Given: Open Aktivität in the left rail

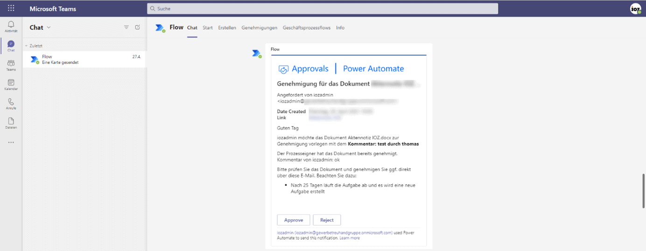Looking at the screenshot, I should pos(11,27).
